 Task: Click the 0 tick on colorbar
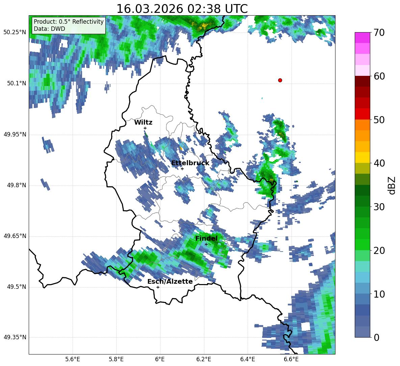point(376,337)
